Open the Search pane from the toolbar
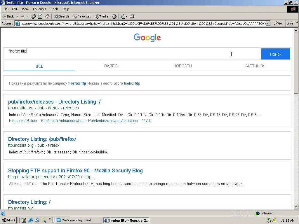The width and height of the screenshot is (299, 224). 61,16
